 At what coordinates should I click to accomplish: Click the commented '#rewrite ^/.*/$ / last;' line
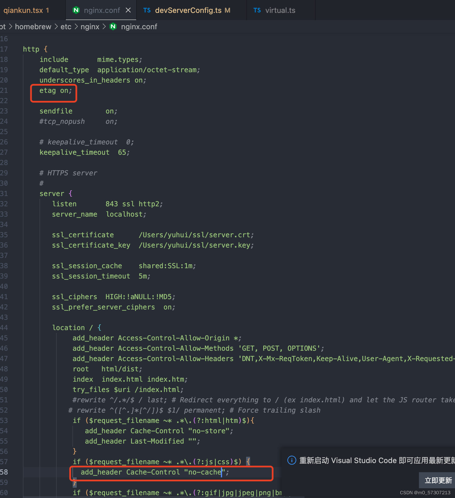264,400
